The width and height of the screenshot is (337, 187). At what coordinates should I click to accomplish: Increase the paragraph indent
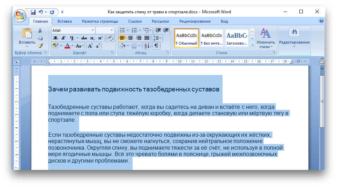(166, 30)
